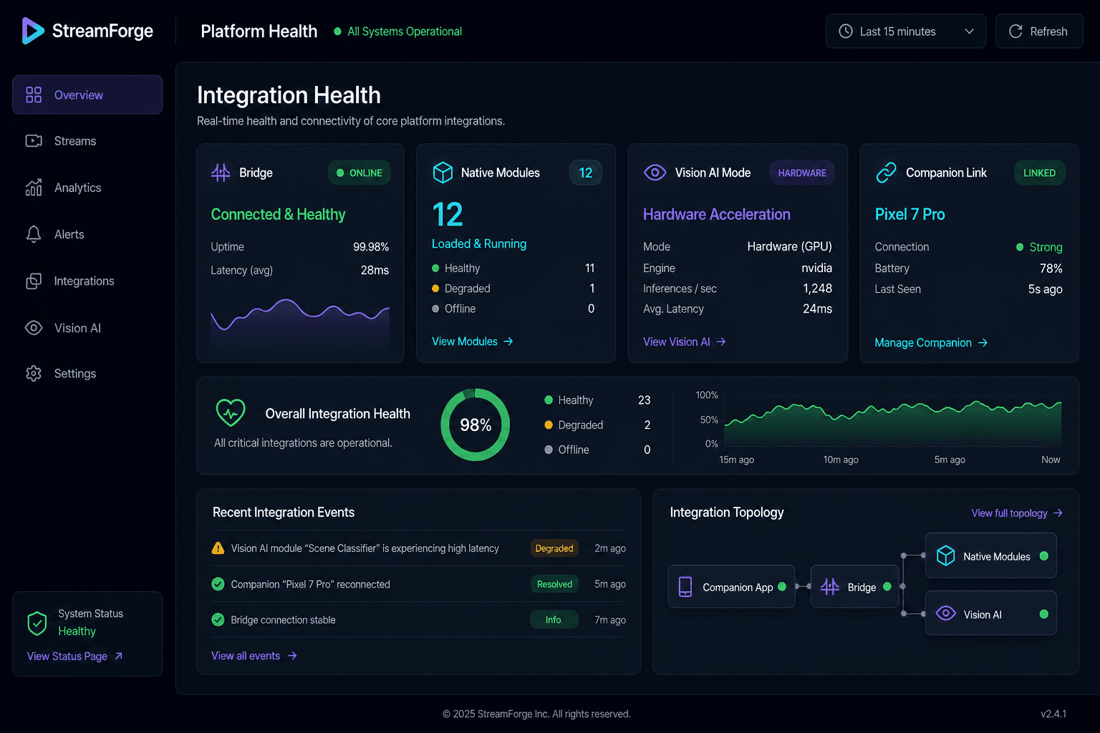
Task: Click the eye icon in Vision AI topology node
Action: coord(946,613)
